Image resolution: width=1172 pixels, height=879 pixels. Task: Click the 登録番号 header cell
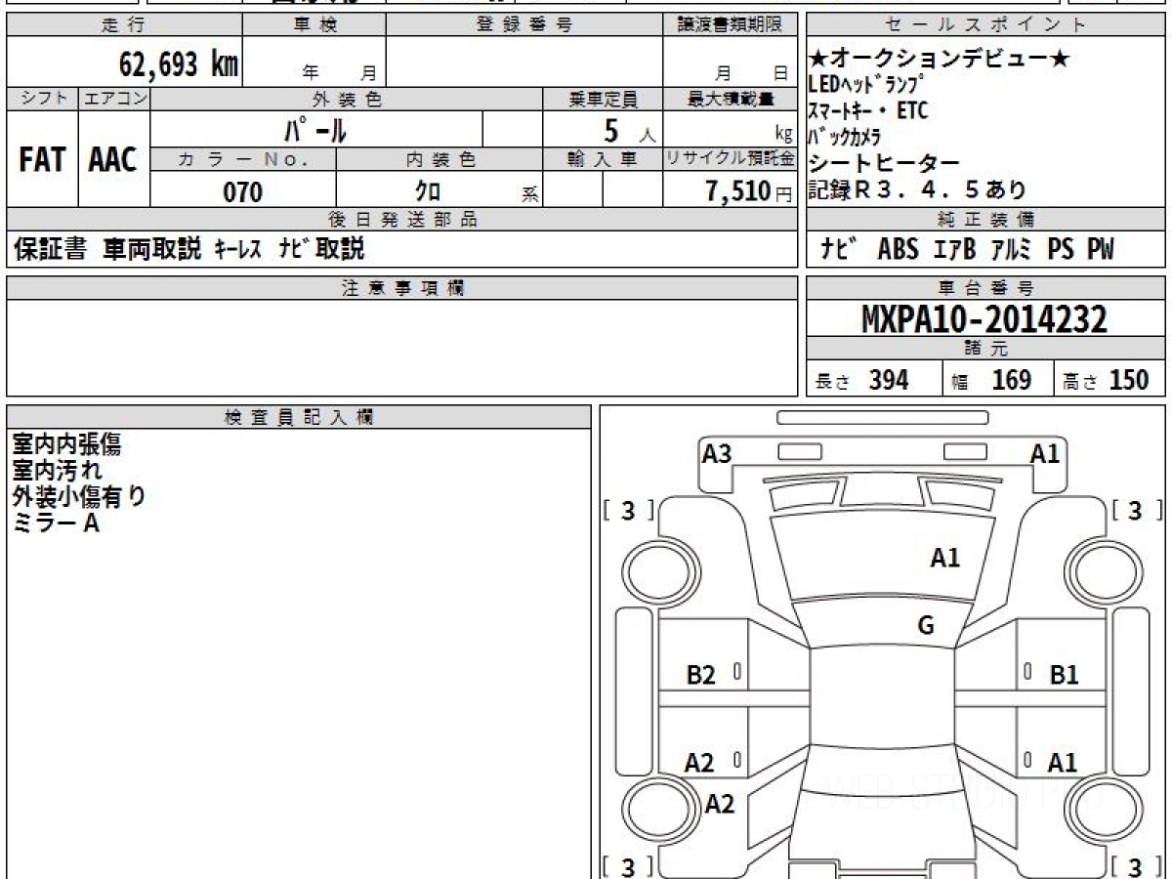click(x=524, y=25)
